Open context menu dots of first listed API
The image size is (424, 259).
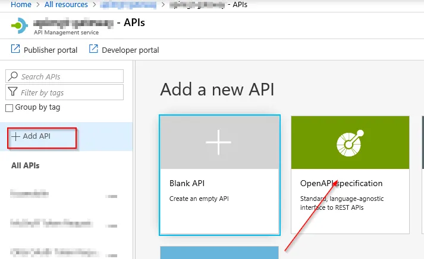click(111, 196)
